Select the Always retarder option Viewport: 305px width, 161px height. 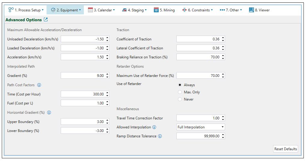click(180, 85)
